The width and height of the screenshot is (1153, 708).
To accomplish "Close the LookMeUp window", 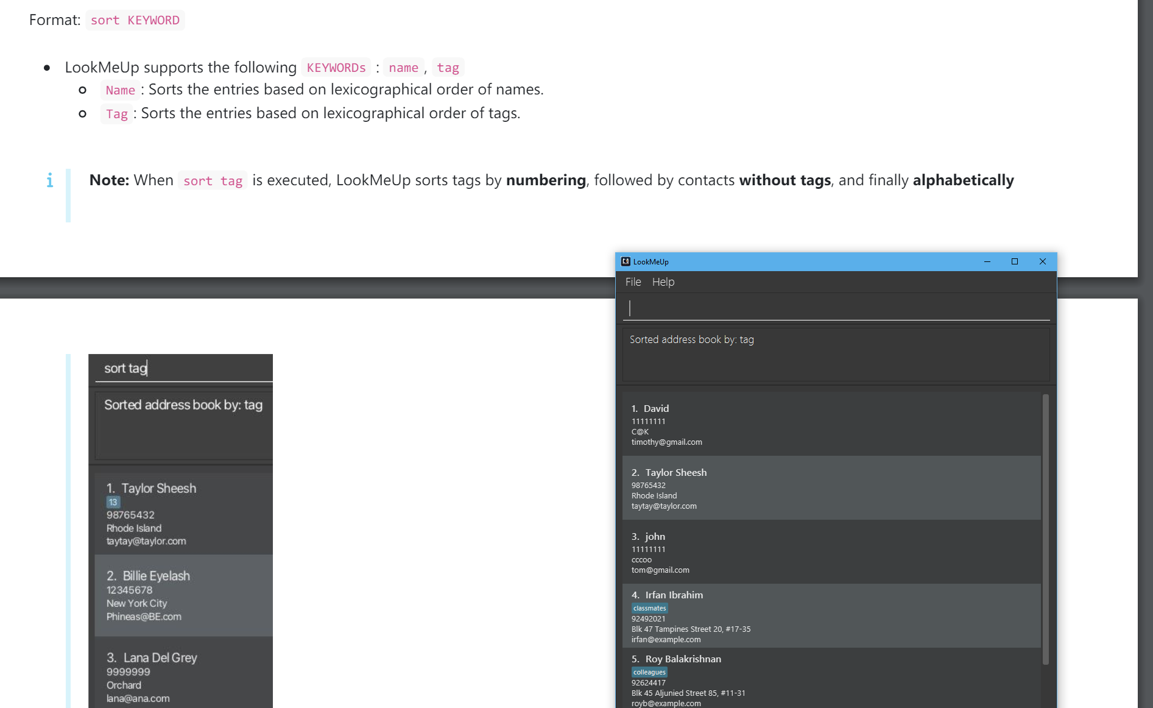I will click(x=1042, y=261).
